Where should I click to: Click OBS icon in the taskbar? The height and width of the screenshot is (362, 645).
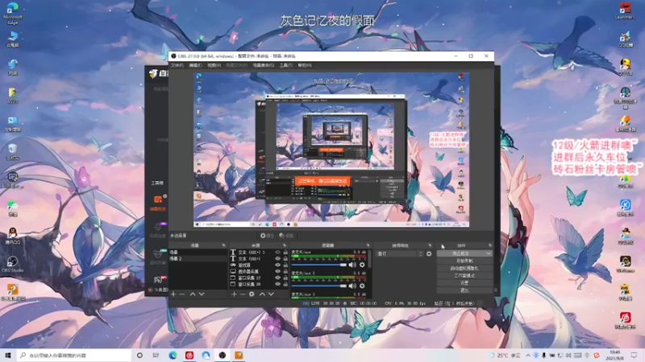pyautogui.click(x=223, y=355)
